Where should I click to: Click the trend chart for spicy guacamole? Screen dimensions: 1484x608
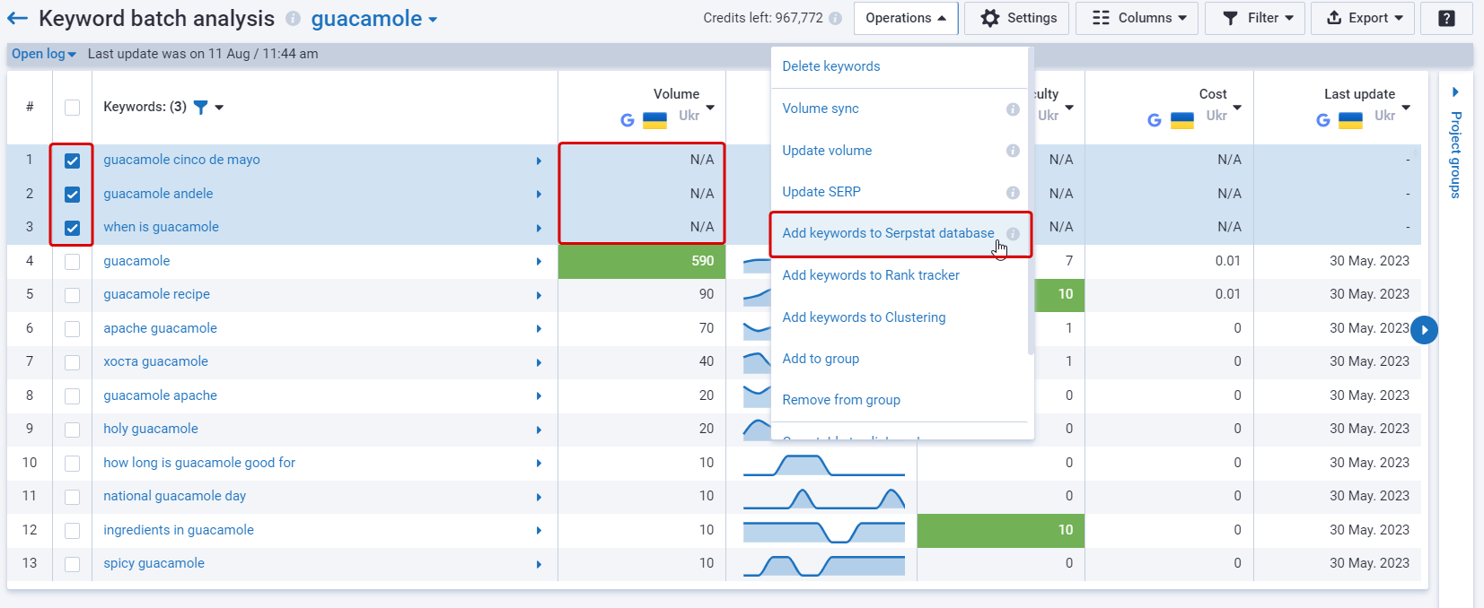click(x=824, y=565)
